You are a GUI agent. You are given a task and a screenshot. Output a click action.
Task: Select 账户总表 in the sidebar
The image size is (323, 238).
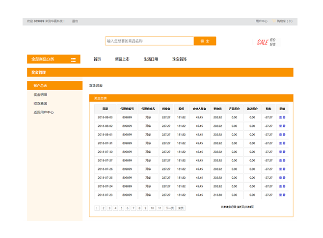point(41,86)
